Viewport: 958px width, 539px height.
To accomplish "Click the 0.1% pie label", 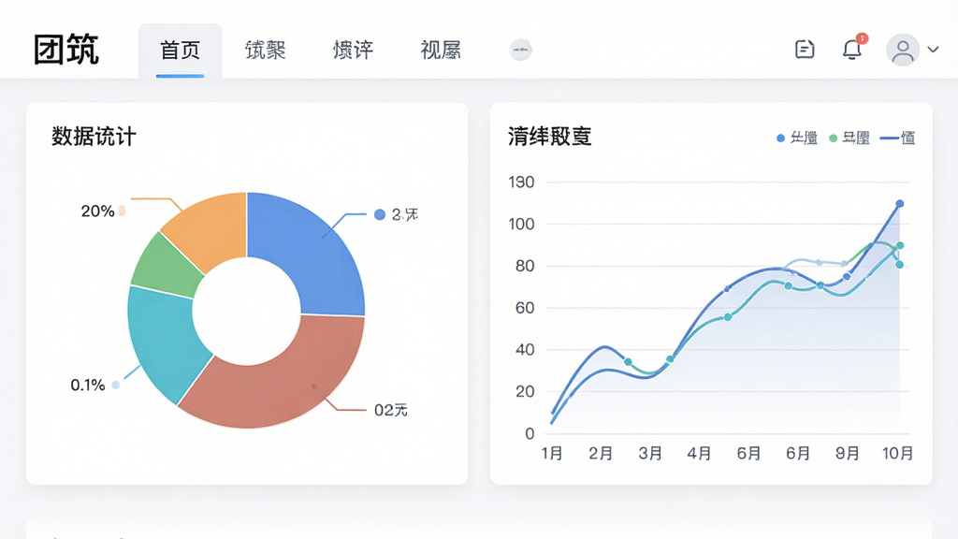I will tap(88, 385).
